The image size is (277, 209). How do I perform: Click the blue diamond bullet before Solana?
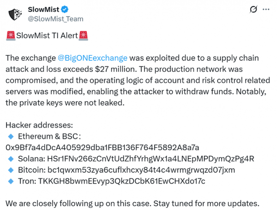(x=11, y=159)
